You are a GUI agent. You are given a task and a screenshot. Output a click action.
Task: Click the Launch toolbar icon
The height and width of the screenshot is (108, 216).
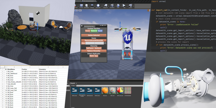tap(130, 6)
